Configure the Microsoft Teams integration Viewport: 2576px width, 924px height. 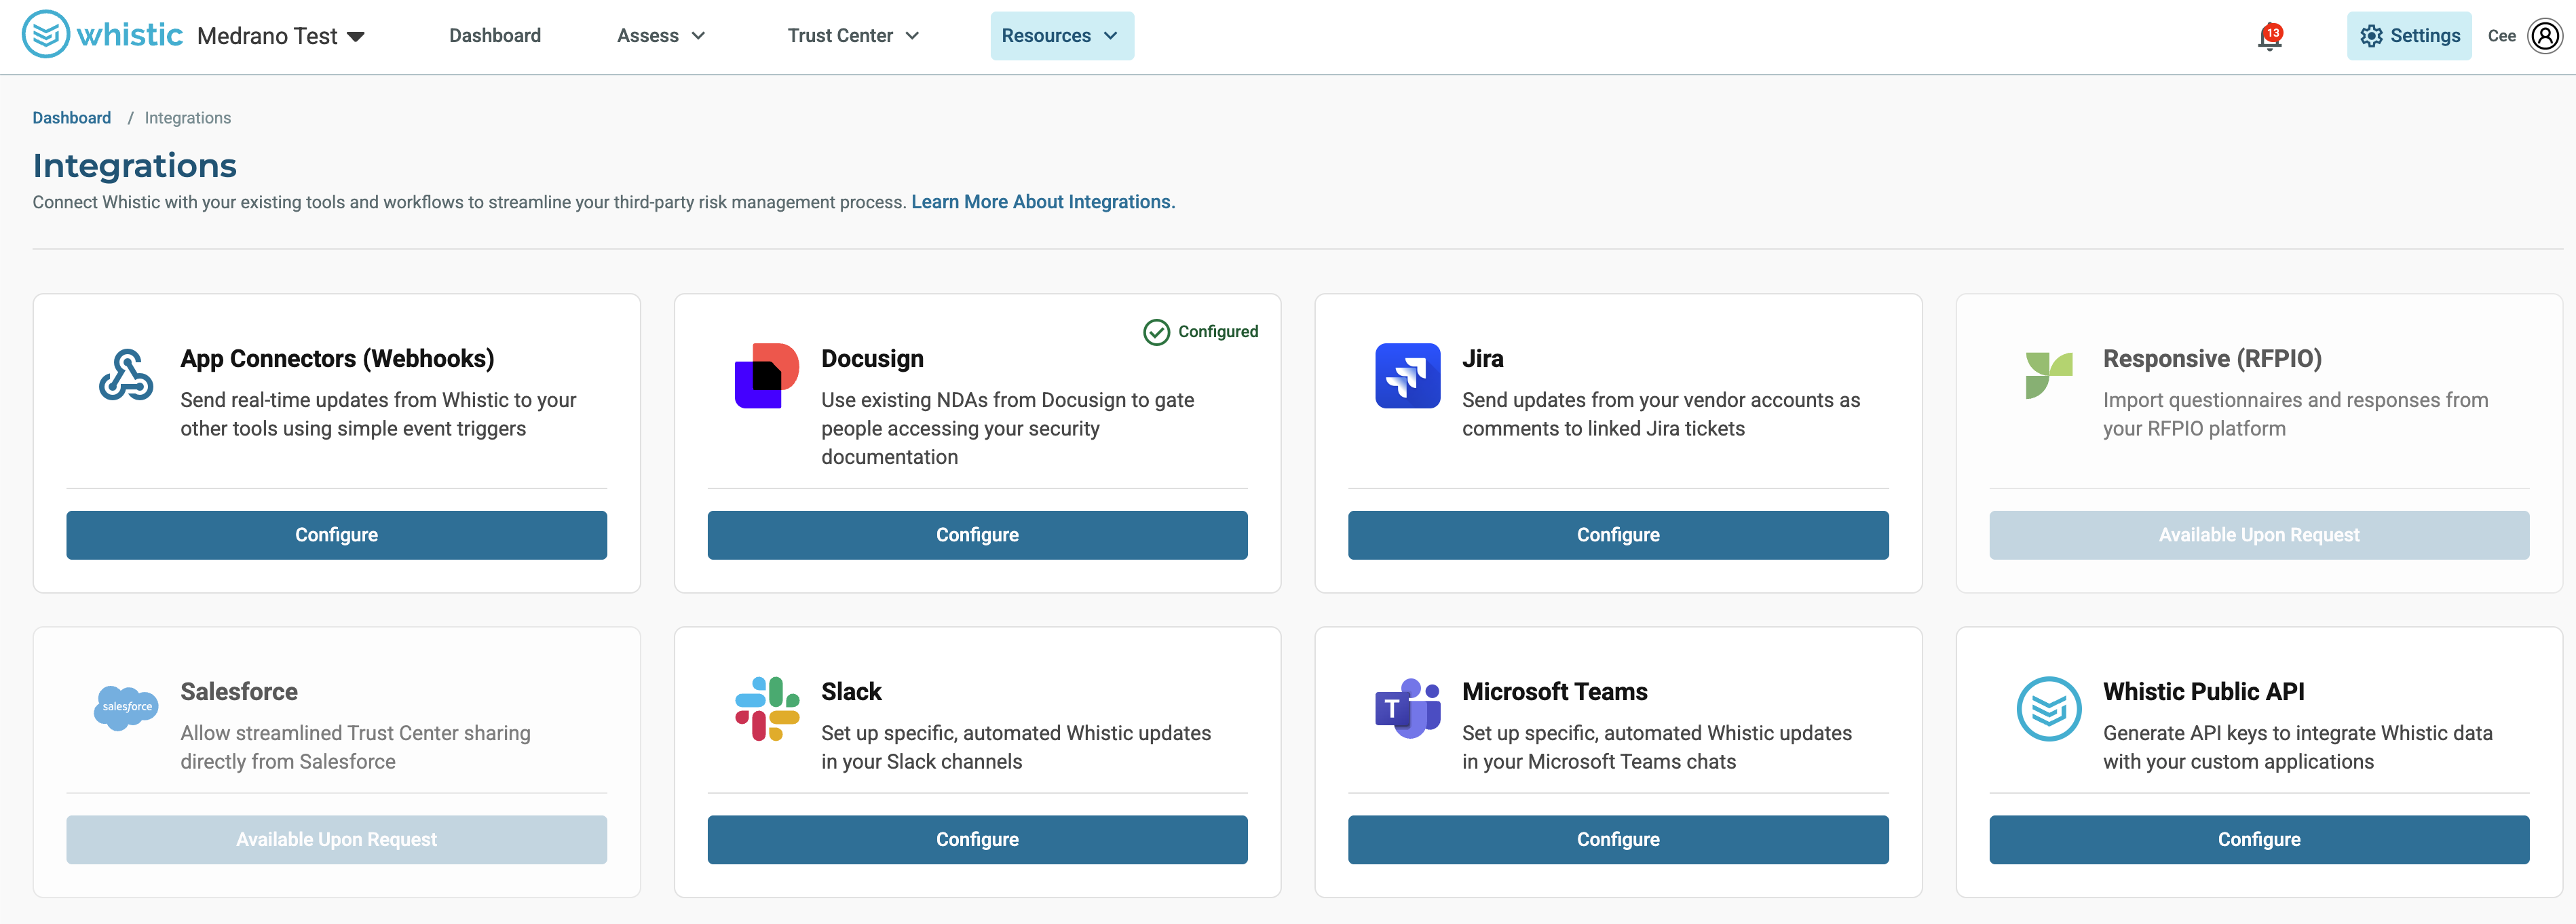(x=1617, y=840)
